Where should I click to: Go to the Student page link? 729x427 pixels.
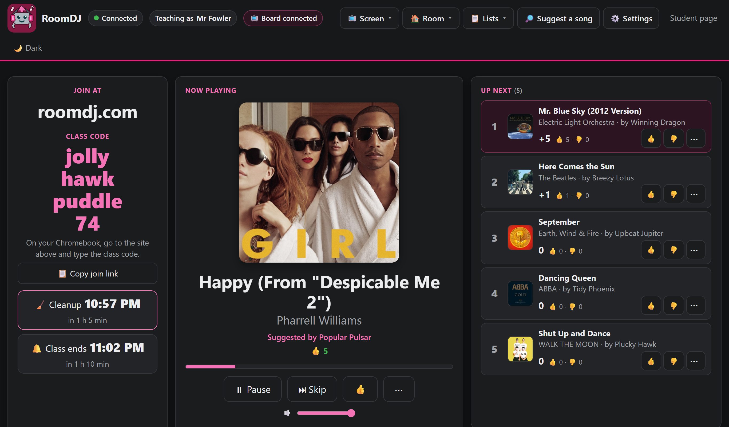[x=694, y=18]
